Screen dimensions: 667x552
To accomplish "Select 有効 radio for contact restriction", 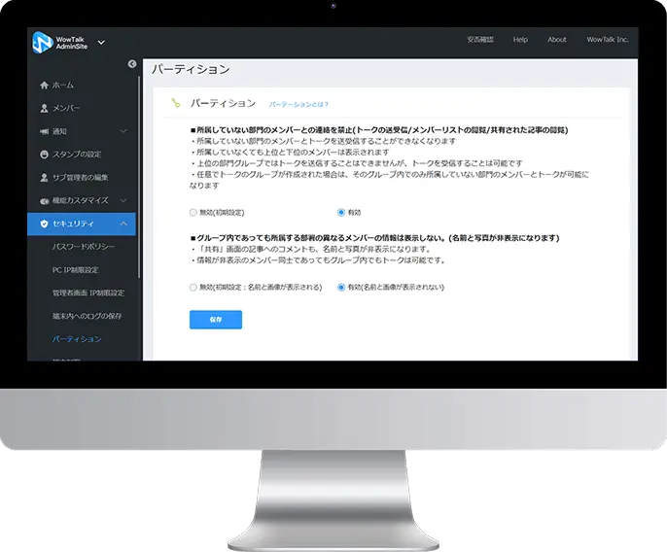I will (340, 212).
